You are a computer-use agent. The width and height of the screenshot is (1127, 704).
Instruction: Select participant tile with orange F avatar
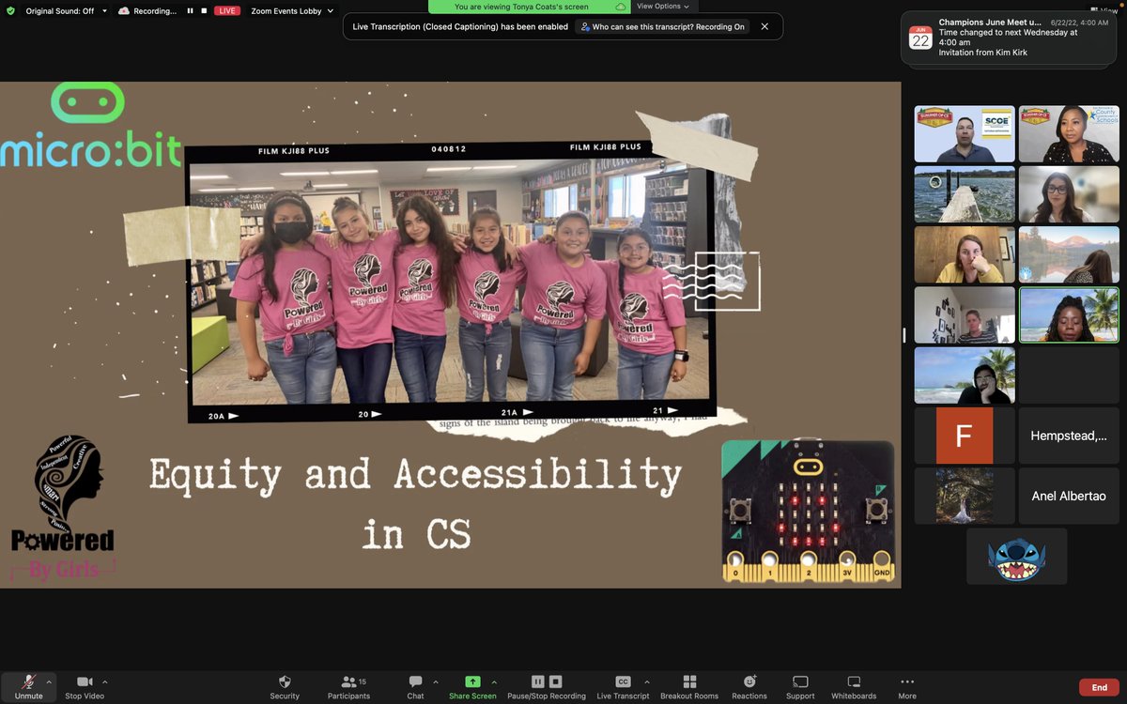click(965, 436)
